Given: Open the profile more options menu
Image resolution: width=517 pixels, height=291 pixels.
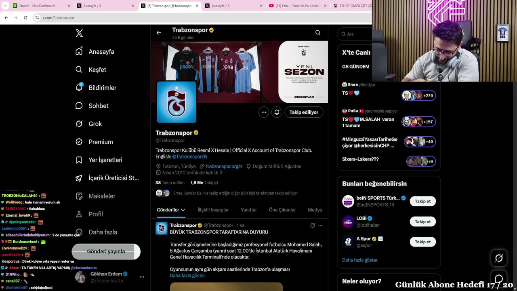Looking at the screenshot, I should click(264, 112).
